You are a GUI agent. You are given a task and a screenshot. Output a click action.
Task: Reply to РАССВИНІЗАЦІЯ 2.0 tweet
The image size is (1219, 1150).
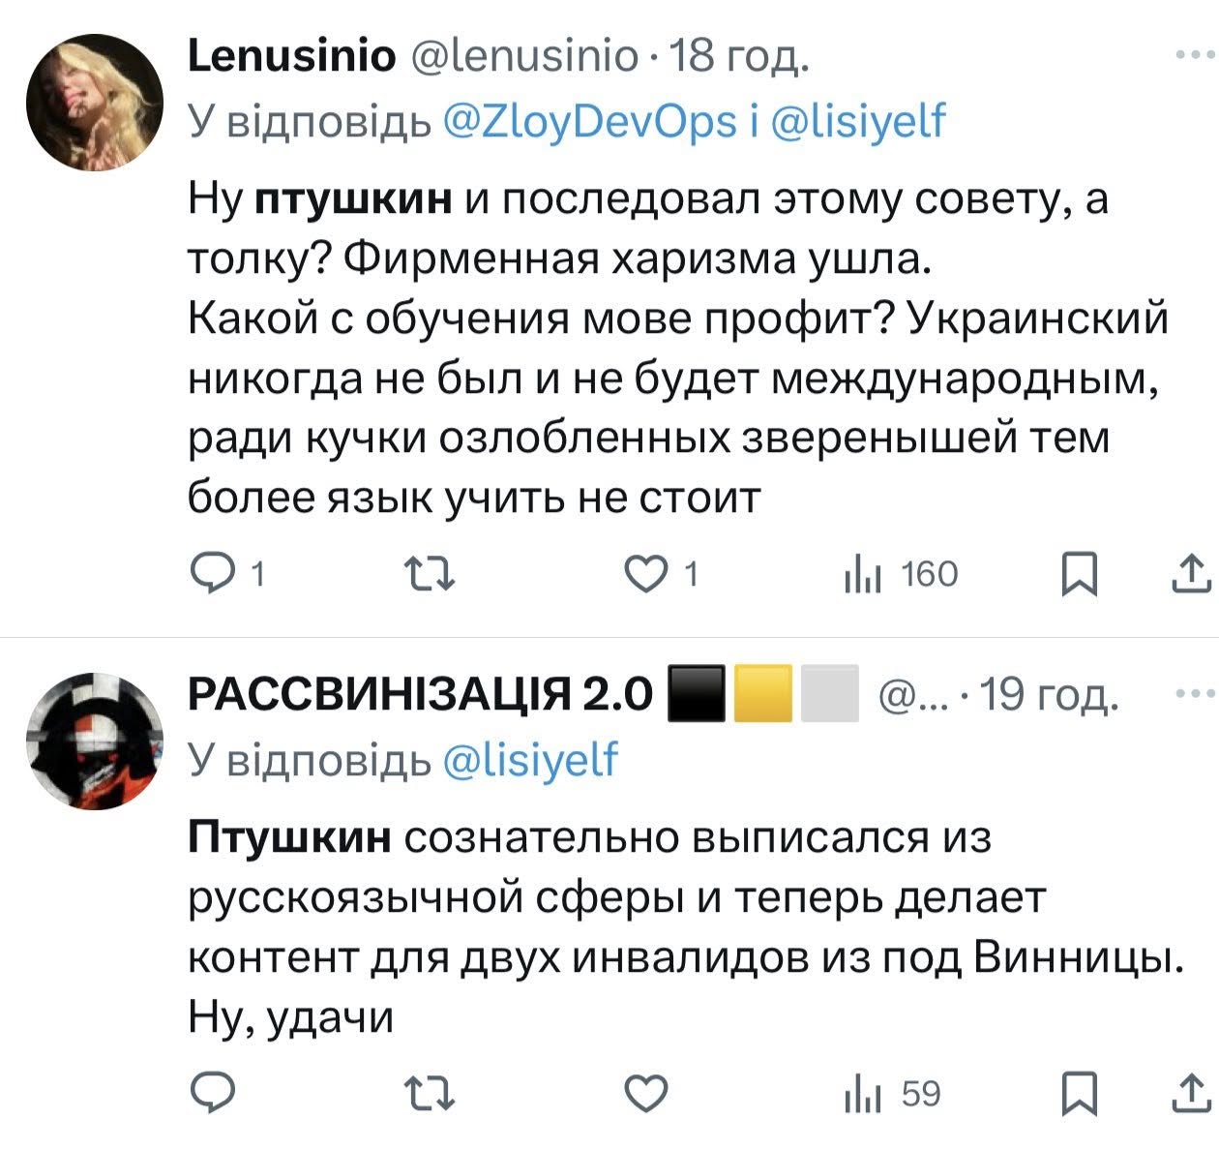[211, 1094]
